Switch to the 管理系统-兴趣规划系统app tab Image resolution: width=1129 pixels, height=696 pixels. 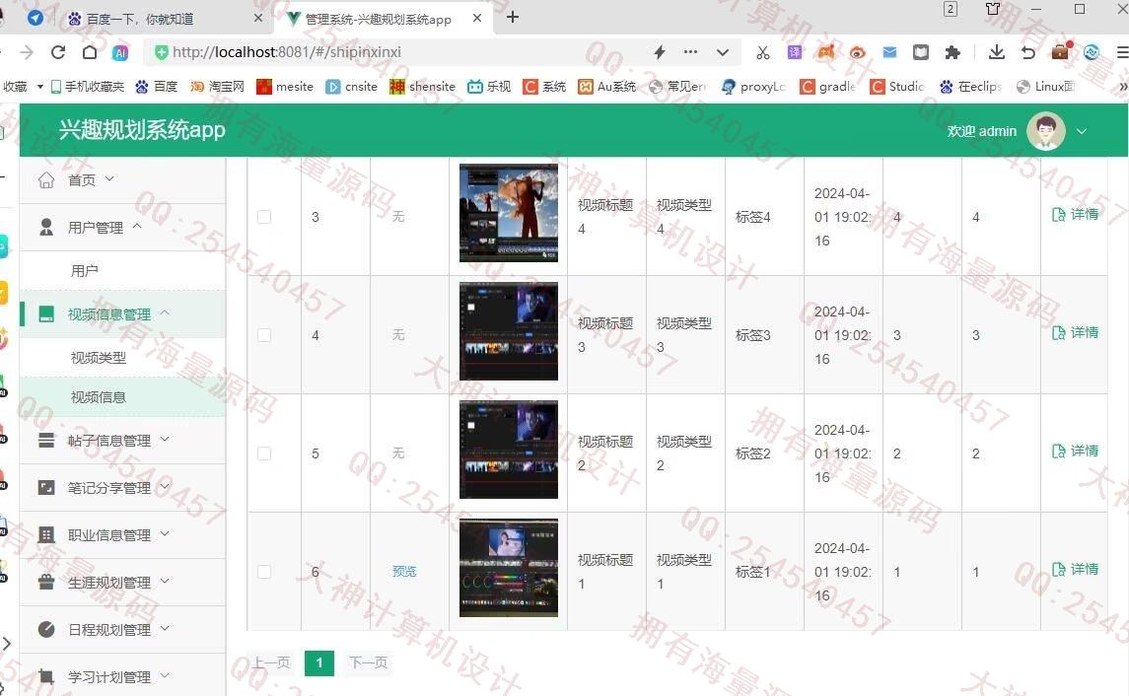click(385, 18)
